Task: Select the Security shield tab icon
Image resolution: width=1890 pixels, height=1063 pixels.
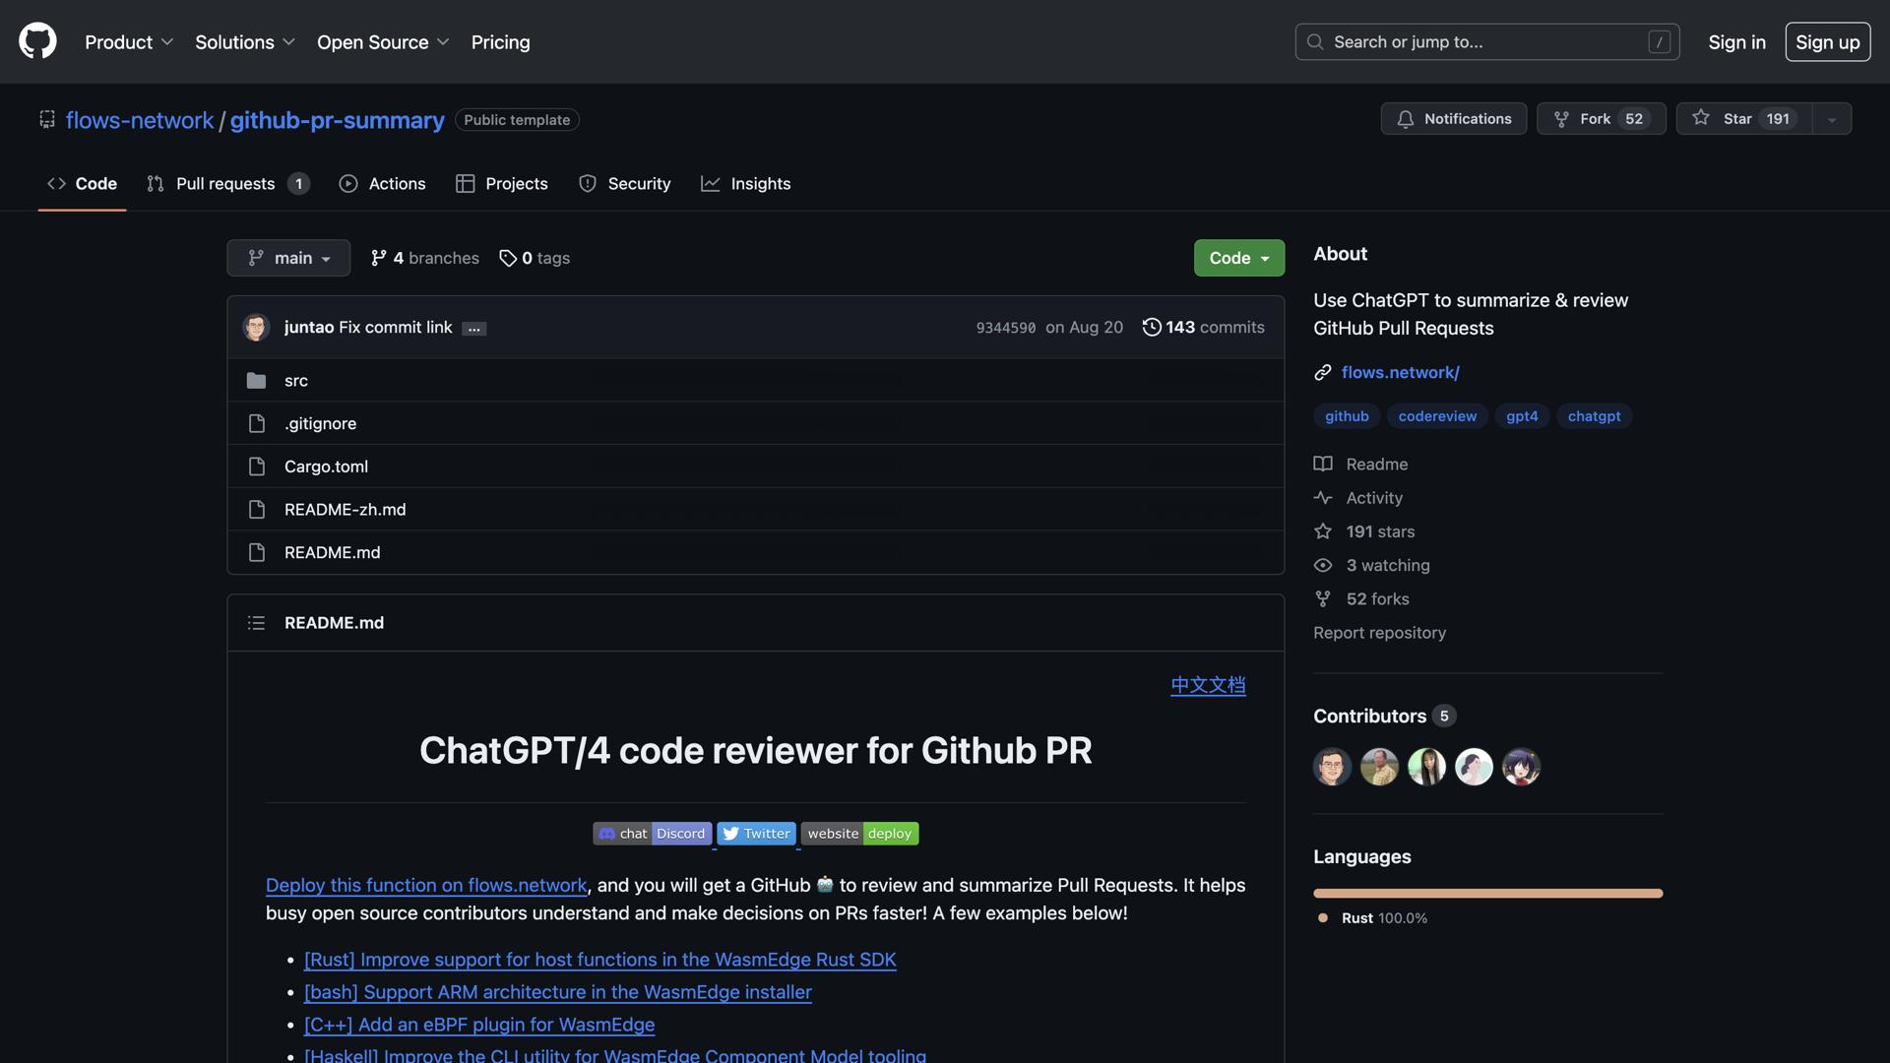Action: coord(588,184)
